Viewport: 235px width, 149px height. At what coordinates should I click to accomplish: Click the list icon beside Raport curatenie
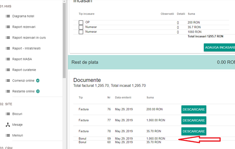[x=8, y=70]
